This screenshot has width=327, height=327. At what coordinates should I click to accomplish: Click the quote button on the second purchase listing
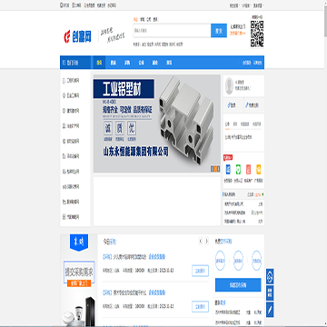tap(200, 306)
